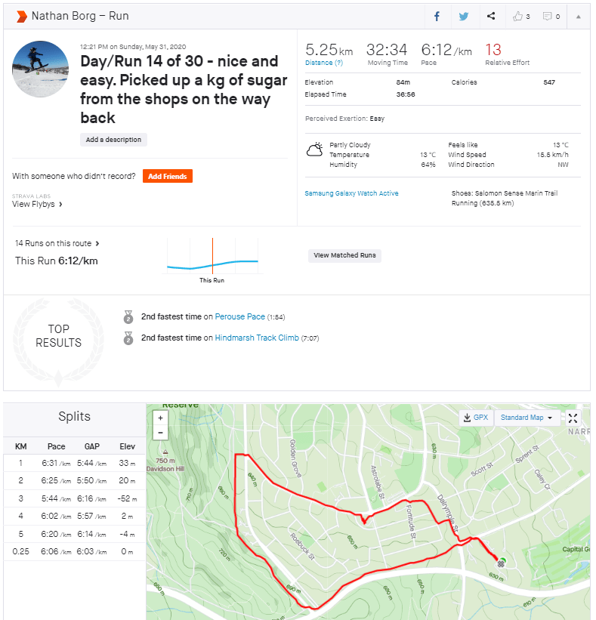Click the Add Friends button

(x=168, y=176)
